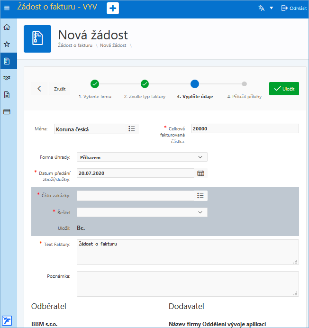Image resolution: width=309 pixels, height=328 pixels.
Task: Click the Číslo zakázky input field
Action: tap(136, 196)
